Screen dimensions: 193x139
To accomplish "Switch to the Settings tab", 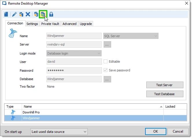I will tap(32, 24).
